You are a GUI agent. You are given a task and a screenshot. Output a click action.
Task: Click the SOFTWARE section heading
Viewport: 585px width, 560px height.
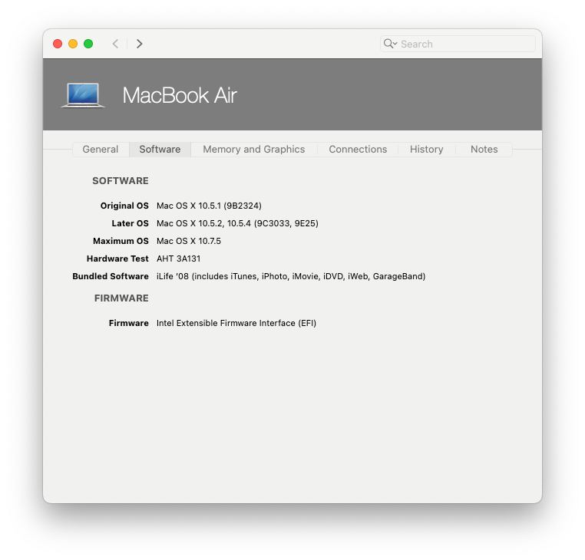120,181
